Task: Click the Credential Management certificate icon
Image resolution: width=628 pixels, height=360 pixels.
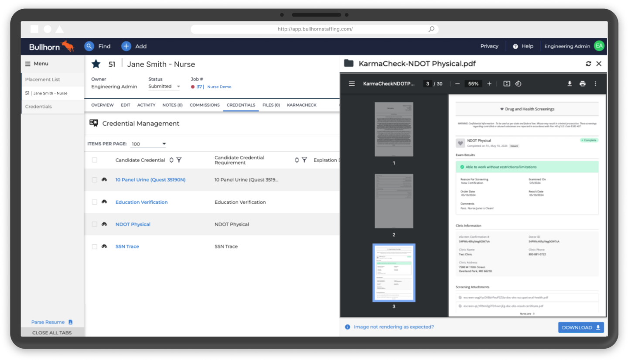Action: point(94,123)
